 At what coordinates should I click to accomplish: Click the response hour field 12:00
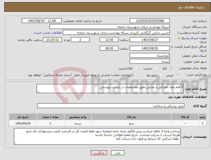[109, 40]
